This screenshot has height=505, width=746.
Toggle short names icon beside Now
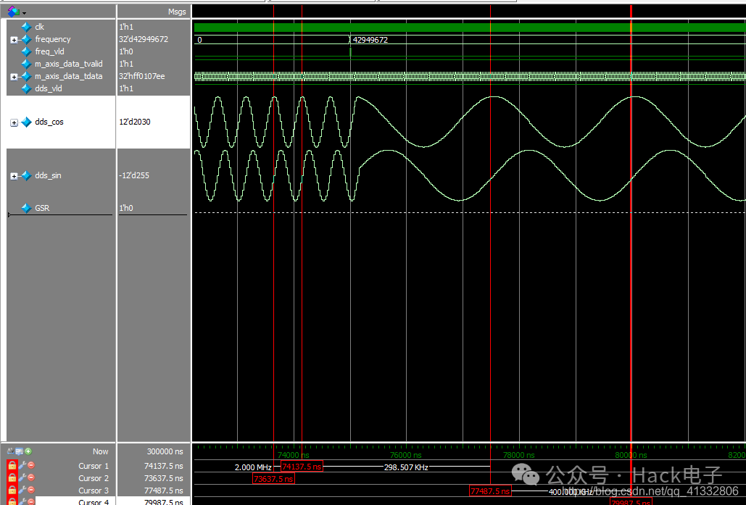point(10,451)
